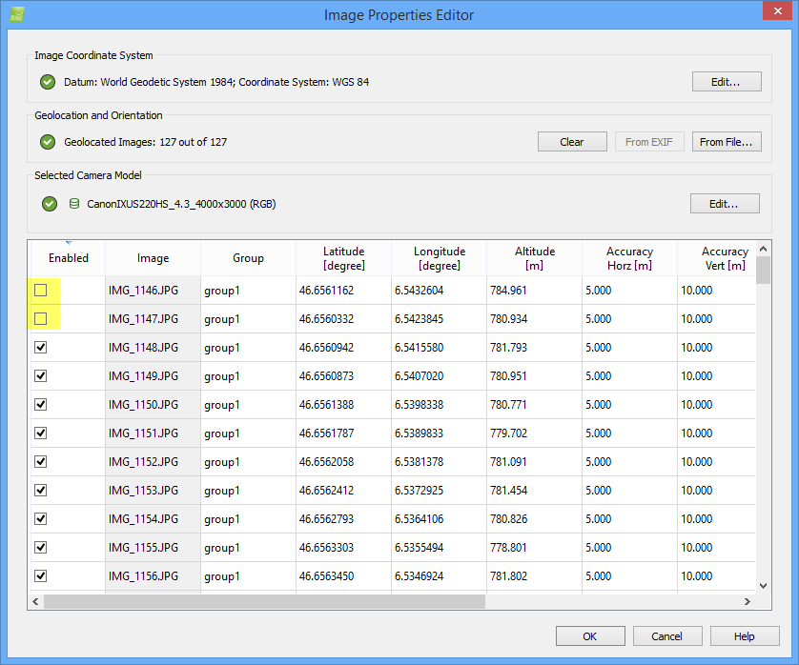The image size is (799, 665).
Task: Uncheck the IMG_1154.JPG enabled box
Action: click(41, 518)
